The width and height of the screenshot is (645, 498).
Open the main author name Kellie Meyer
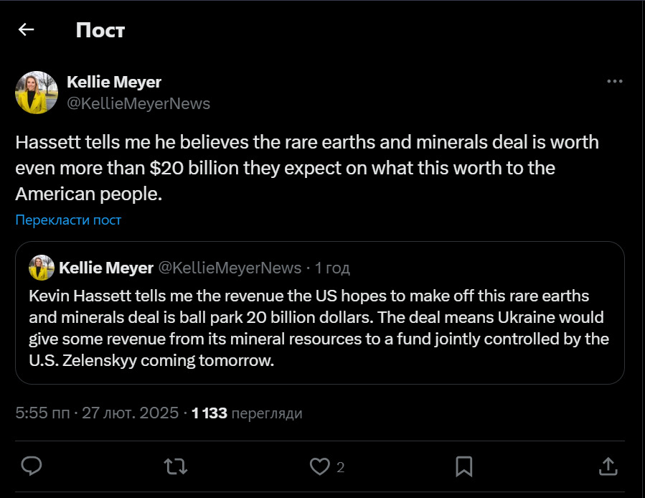pyautogui.click(x=114, y=82)
